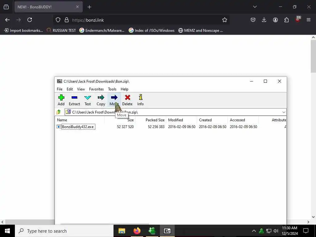Sort by the Created column header
The height and width of the screenshot is (237, 316).
[212, 120]
